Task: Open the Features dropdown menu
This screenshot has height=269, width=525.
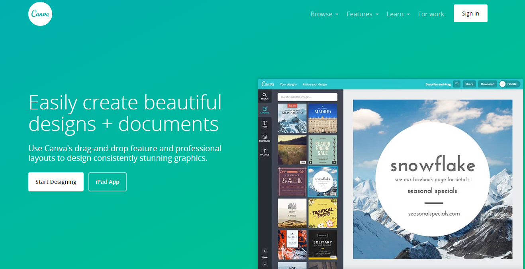Action: [x=362, y=14]
